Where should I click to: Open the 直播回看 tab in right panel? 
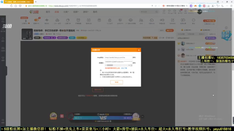point(206,30)
